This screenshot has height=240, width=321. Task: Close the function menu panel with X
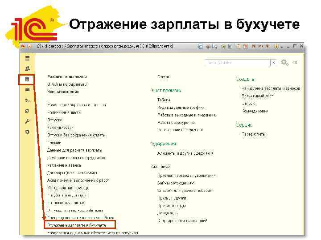click(296, 63)
